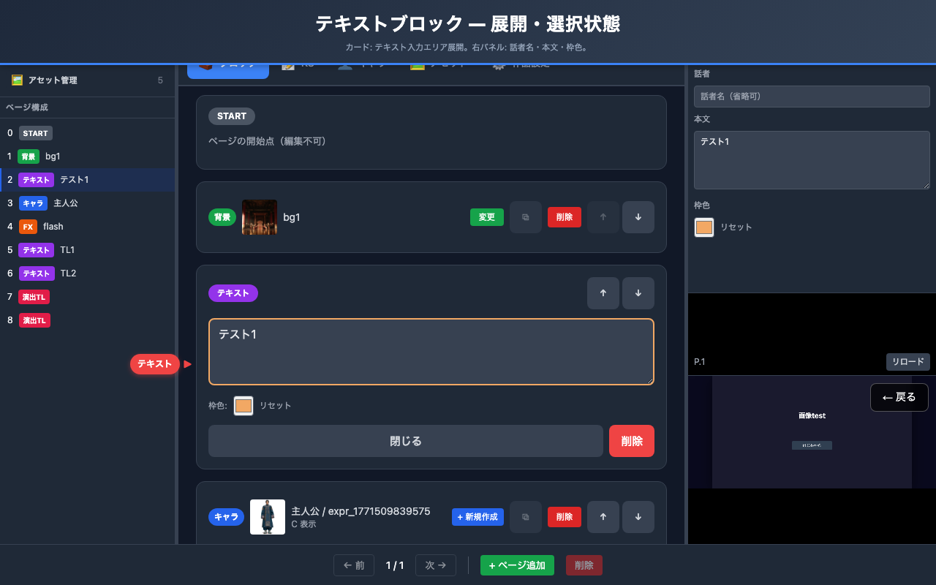The height and width of the screenshot is (585, 936).
Task: Select the FX flash row in the page list
Action: tap(87, 227)
